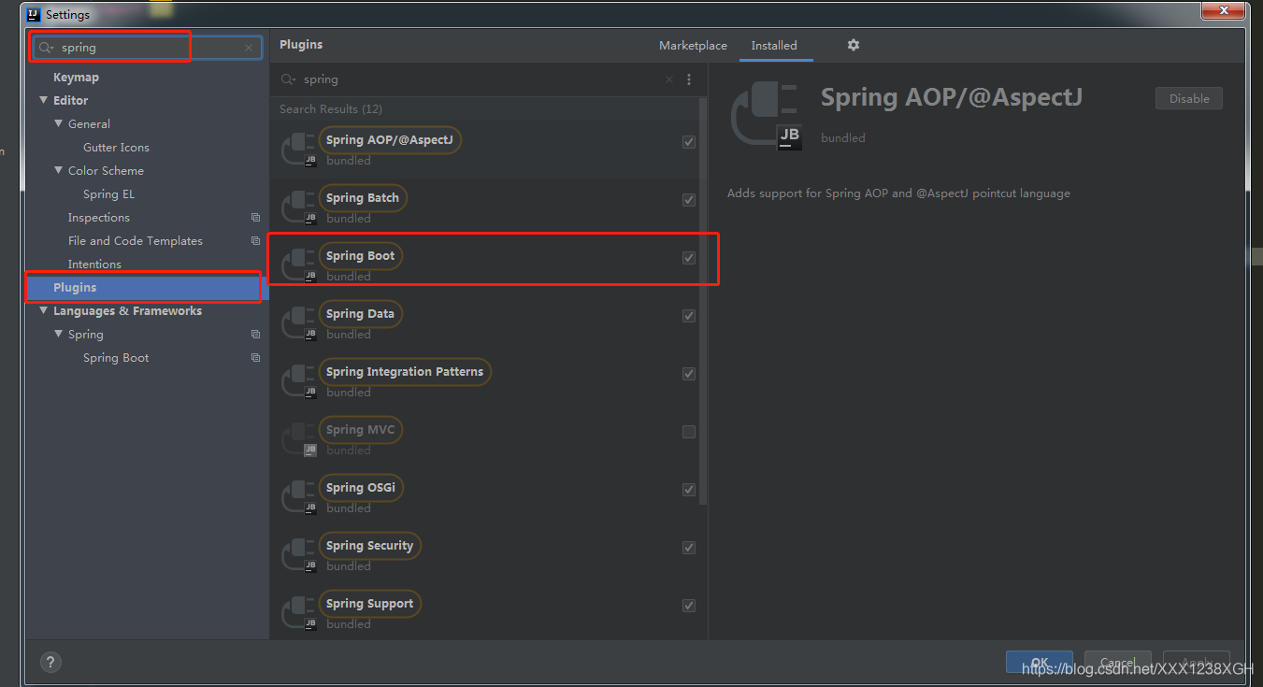Click the Apply button

[x=1197, y=662]
